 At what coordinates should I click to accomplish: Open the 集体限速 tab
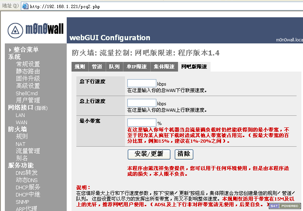click(164, 67)
